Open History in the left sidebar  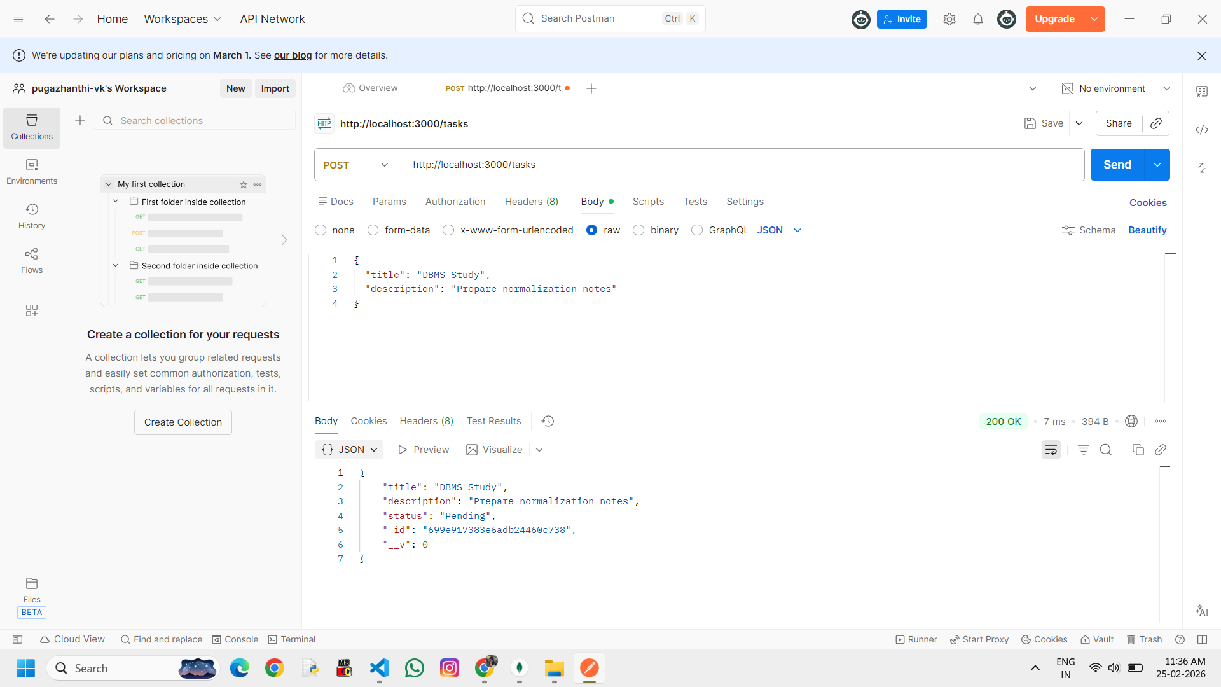tap(32, 216)
